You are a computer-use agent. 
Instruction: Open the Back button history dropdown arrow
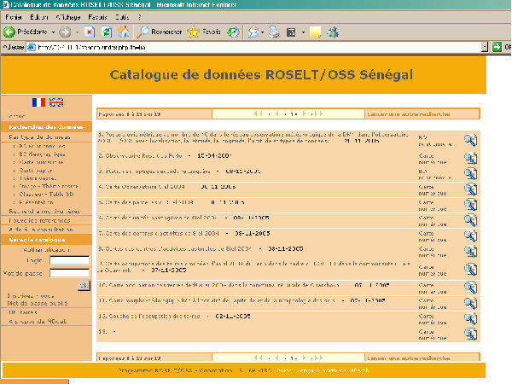[53, 32]
